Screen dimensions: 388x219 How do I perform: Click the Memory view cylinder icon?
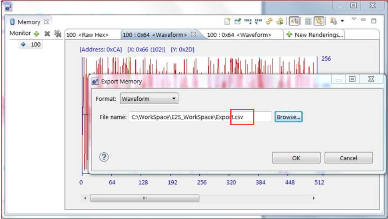(12, 22)
